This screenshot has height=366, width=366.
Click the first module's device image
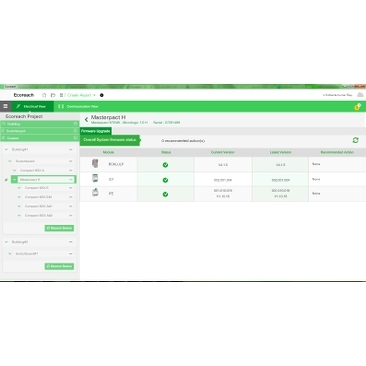[x=95, y=163]
